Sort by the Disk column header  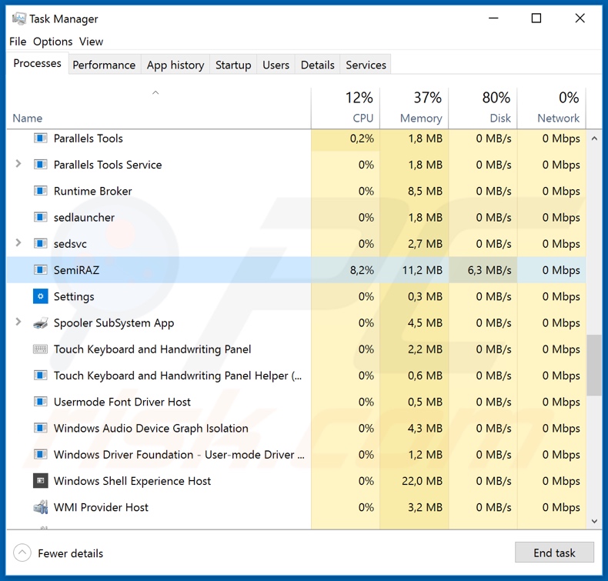tap(483, 109)
